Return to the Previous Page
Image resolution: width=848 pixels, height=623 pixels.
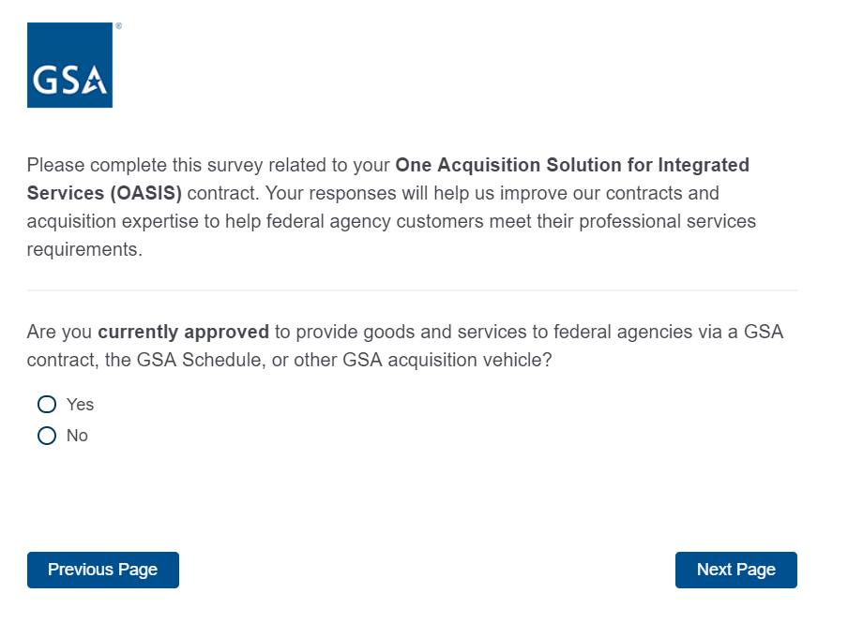[102, 570]
